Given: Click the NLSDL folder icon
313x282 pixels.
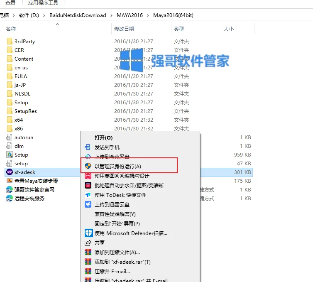Looking at the screenshot, I should (x=10, y=94).
